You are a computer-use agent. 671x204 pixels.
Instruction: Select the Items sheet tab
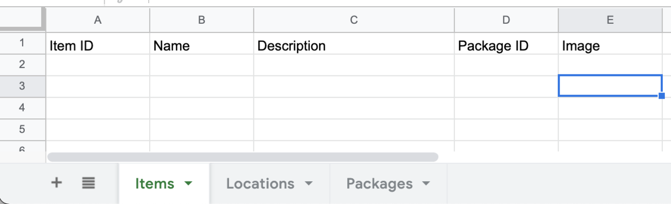[164, 183]
